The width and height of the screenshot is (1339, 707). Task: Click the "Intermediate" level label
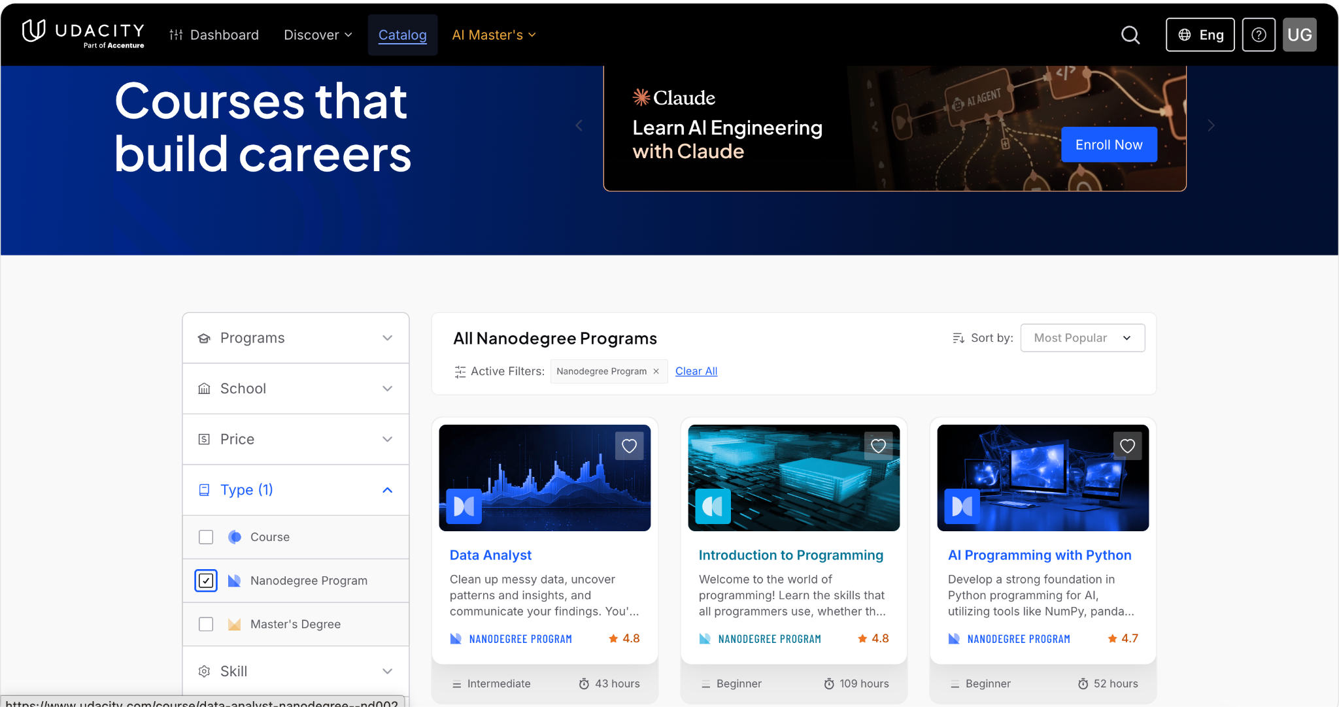tap(499, 684)
